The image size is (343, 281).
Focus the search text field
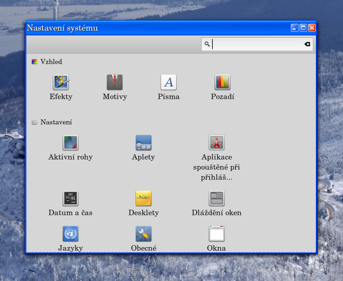pos(257,44)
